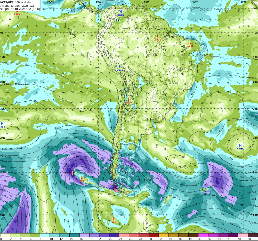Click the 'NCEP/GFS: 100 m vindur' title text
258x241 pixels.
(x=16, y=2)
